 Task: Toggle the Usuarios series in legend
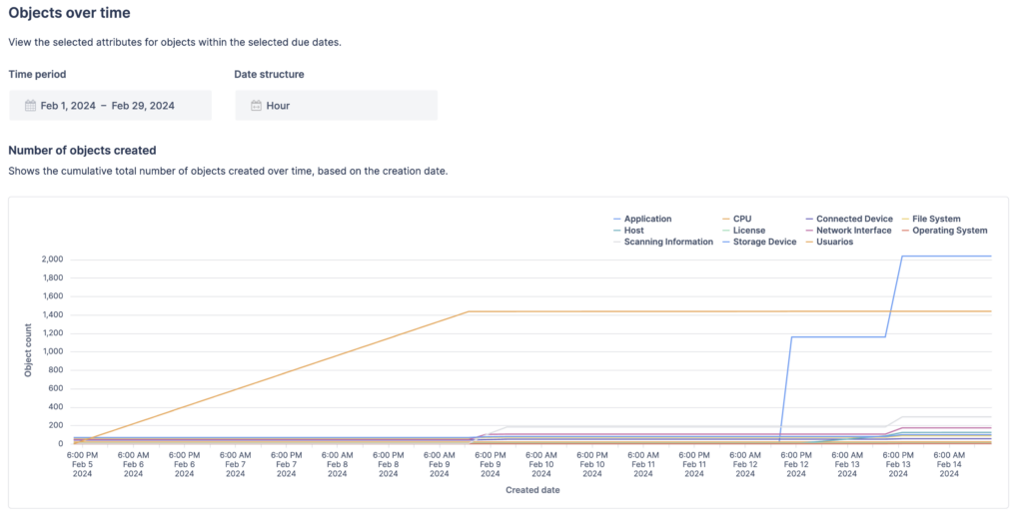click(x=834, y=242)
